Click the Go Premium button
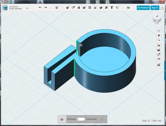The width and height of the screenshot is (166, 126). coord(143,8)
